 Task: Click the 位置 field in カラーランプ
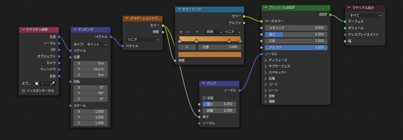coord(220,47)
